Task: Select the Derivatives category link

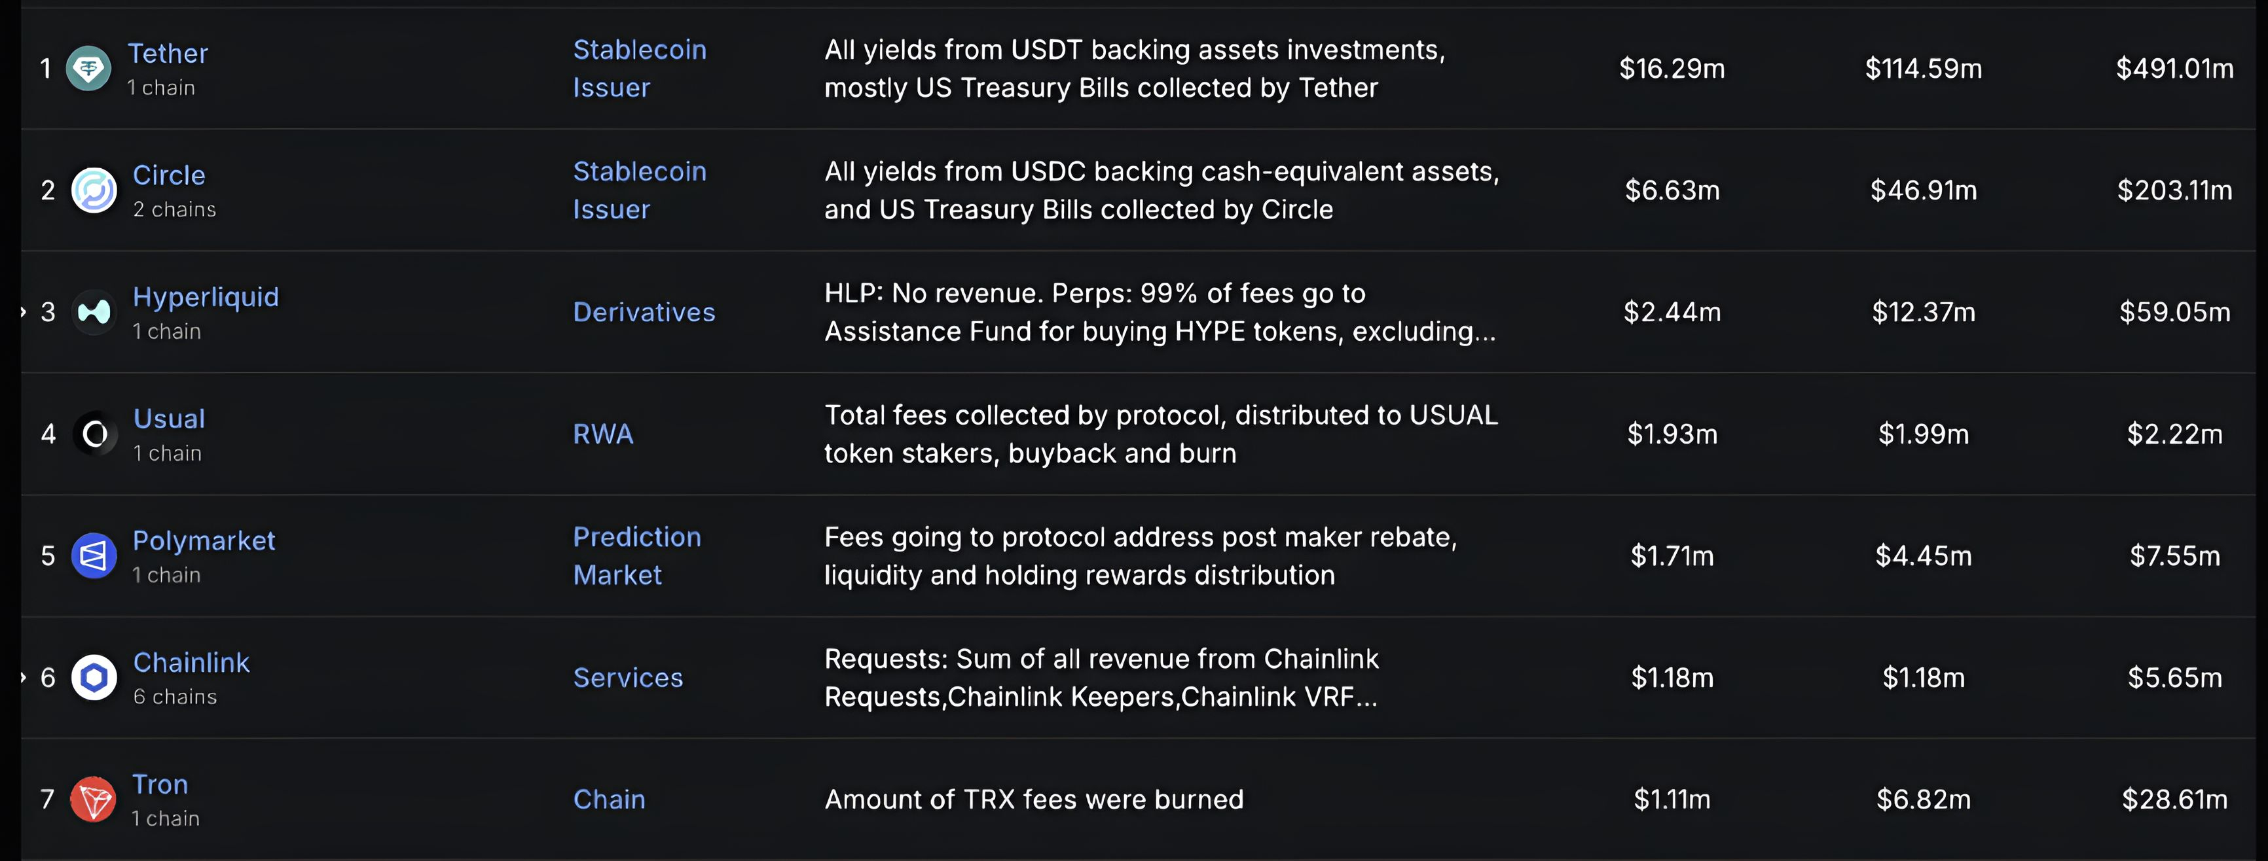Action: coord(644,312)
